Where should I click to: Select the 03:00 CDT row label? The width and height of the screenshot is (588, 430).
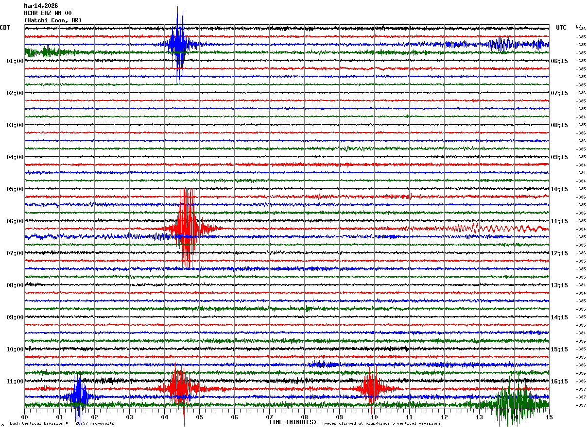pyautogui.click(x=15, y=125)
